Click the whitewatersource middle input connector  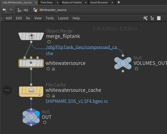31,58
